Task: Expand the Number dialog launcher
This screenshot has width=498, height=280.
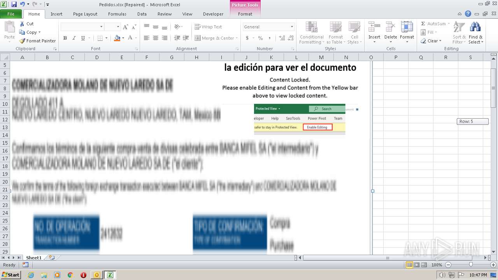Action: 293,49
